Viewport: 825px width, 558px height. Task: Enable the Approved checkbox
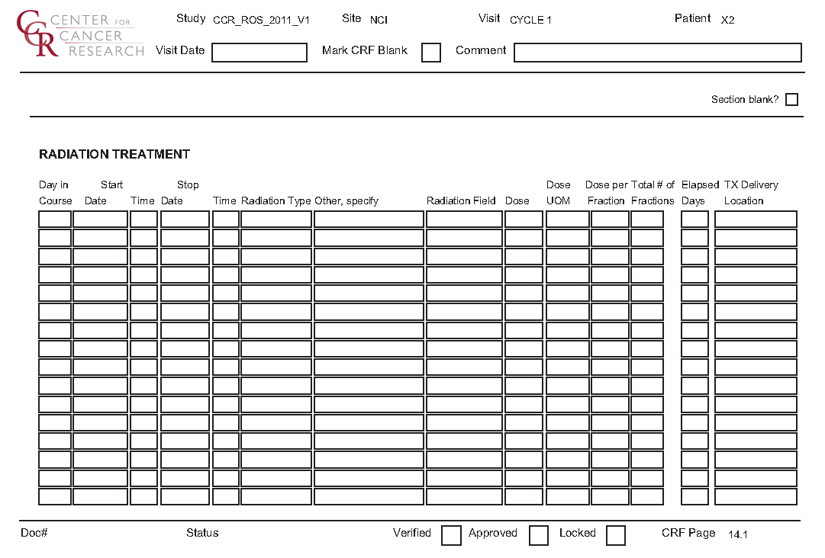point(539,535)
